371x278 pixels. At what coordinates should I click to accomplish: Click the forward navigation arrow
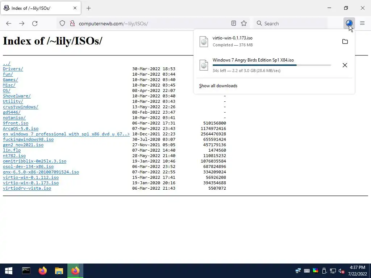22,24
